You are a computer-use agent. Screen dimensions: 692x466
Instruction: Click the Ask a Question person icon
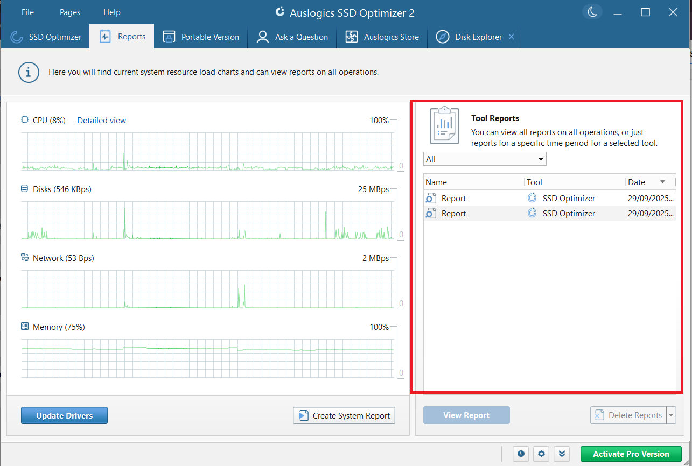(x=262, y=37)
